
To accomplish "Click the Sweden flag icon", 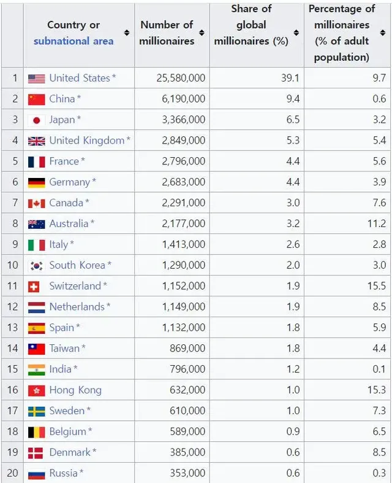I will click(x=36, y=411).
